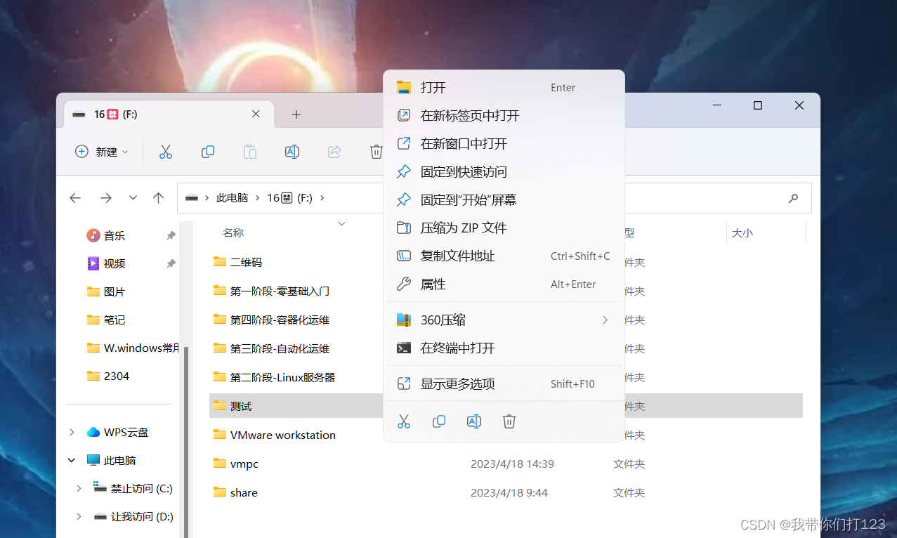897x538 pixels.
Task: Select the 第一阶段-零基础入门 folder
Action: pos(280,291)
